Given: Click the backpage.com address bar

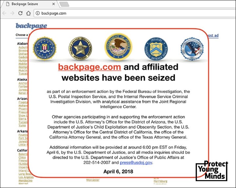Looking at the screenshot, I should (135, 13).
